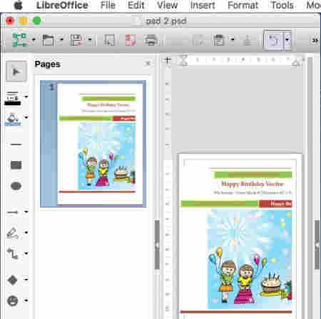This screenshot has height=319, width=321.
Task: Activate the Select arrow tool
Action: click(x=16, y=72)
